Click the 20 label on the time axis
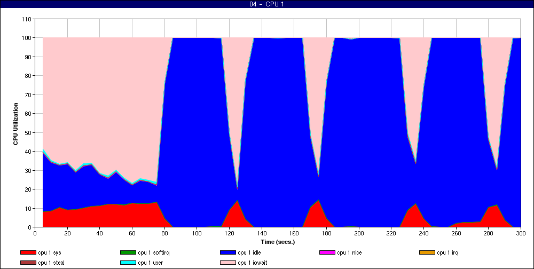 tap(67, 233)
